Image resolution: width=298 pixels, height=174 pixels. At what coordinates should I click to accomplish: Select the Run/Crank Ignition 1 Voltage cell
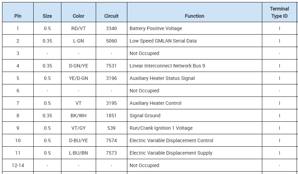161,128
